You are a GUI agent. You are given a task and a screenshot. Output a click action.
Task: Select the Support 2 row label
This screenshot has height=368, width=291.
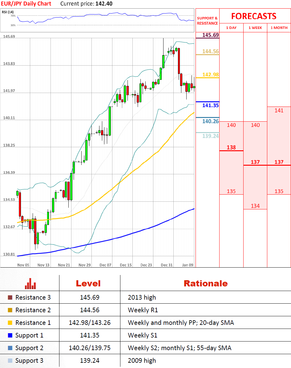coord(29,348)
